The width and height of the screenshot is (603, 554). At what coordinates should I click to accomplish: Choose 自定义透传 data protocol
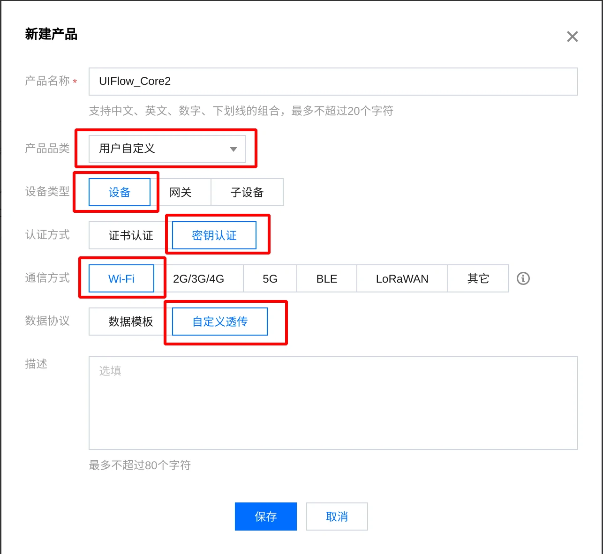click(x=220, y=322)
